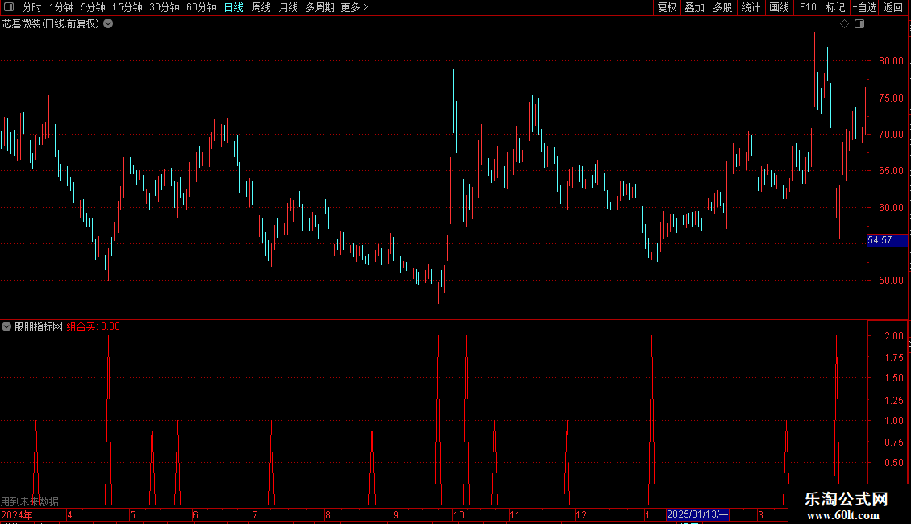
Task: Select the 15分钟 period tab
Action: (x=127, y=7)
